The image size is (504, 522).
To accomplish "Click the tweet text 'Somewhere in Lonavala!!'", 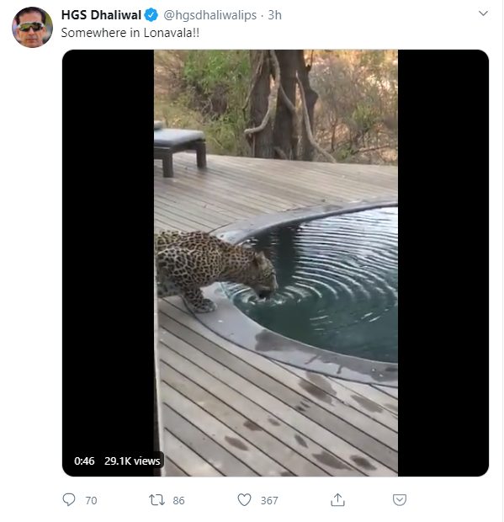I will (130, 33).
